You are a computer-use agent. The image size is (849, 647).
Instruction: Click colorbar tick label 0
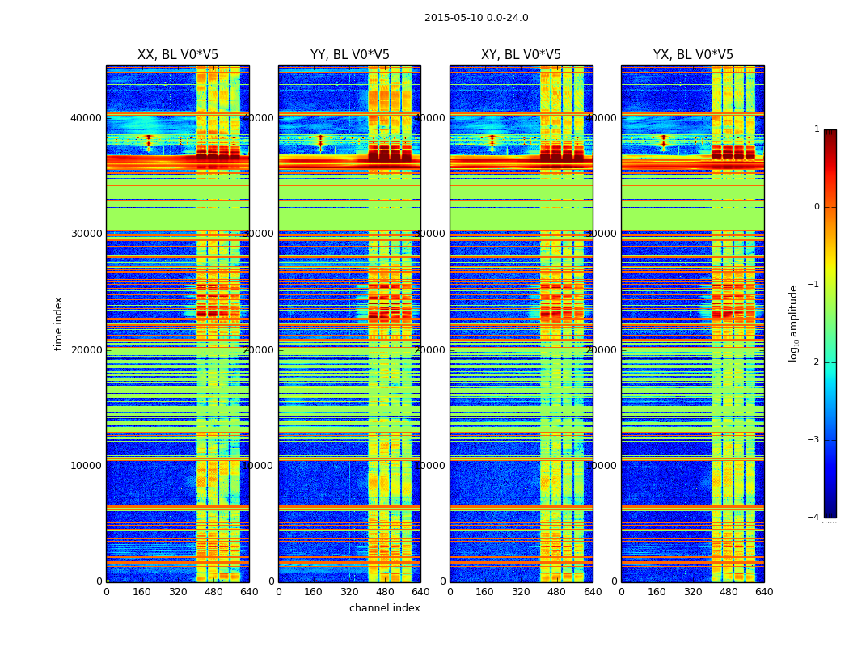pyautogui.click(x=817, y=207)
